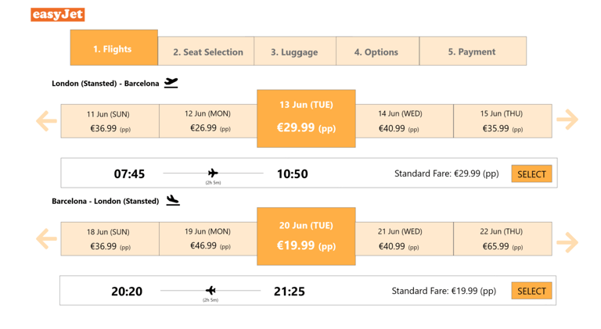The width and height of the screenshot is (601, 329).
Task: Switch to the Options step tab
Action: click(376, 52)
